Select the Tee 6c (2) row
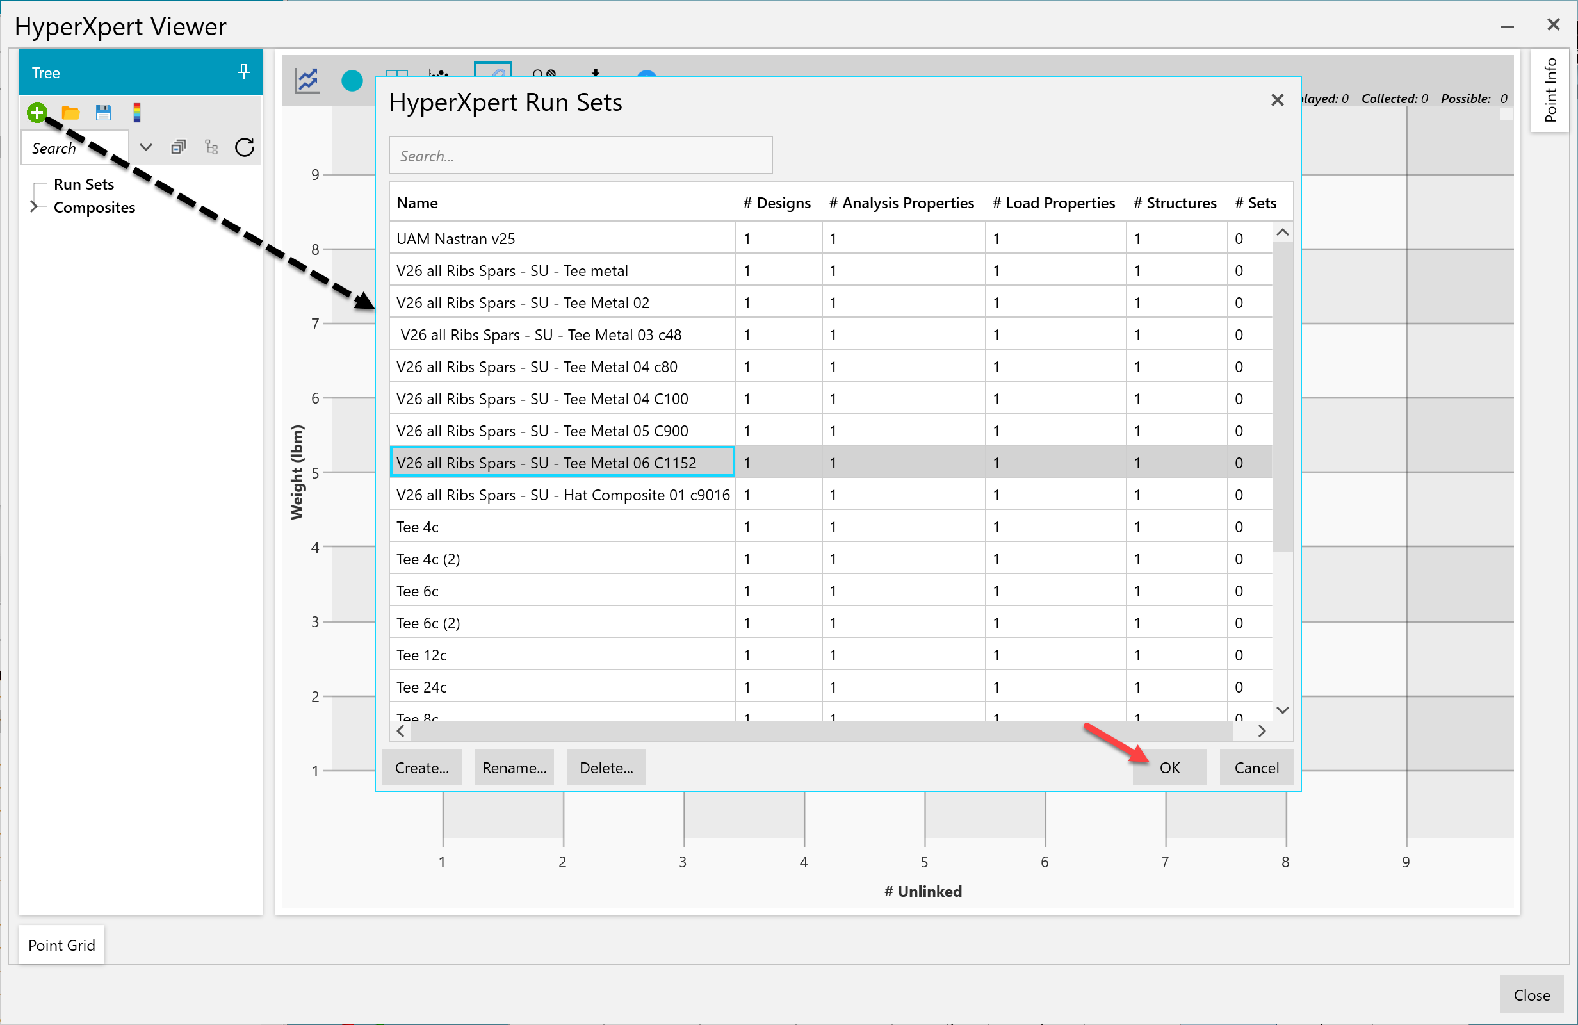Image resolution: width=1578 pixels, height=1025 pixels. (x=831, y=623)
